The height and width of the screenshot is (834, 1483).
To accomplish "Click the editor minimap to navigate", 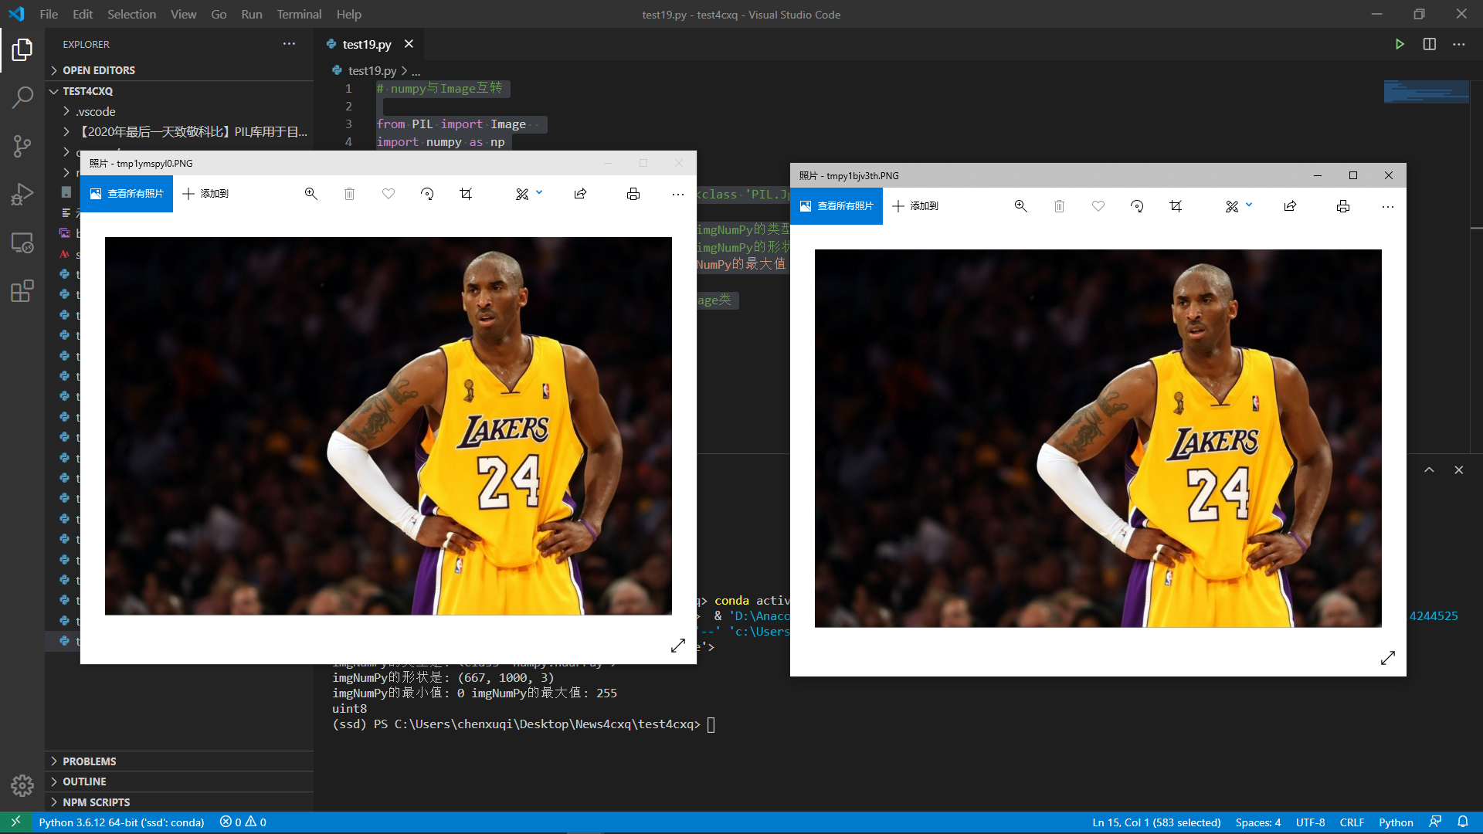I will [x=1427, y=92].
